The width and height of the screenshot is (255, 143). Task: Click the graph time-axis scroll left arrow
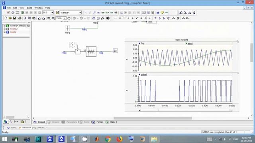click(139, 110)
